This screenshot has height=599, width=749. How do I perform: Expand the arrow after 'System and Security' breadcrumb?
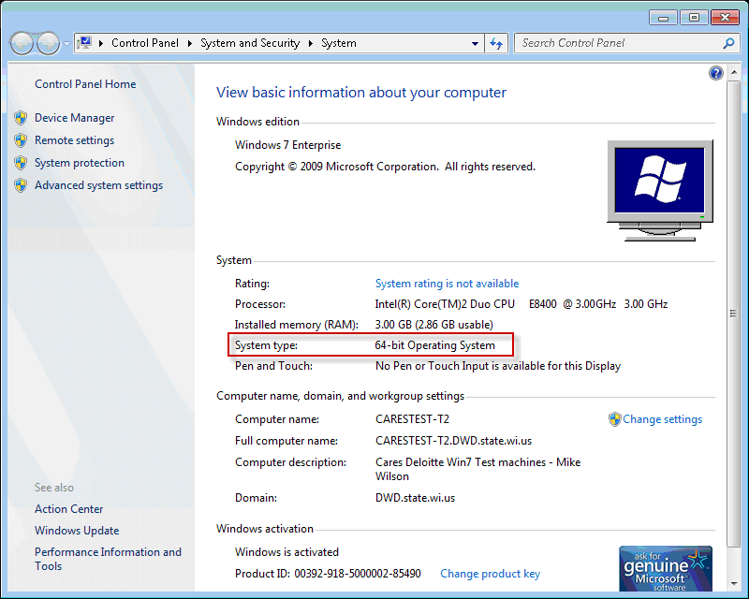point(310,43)
